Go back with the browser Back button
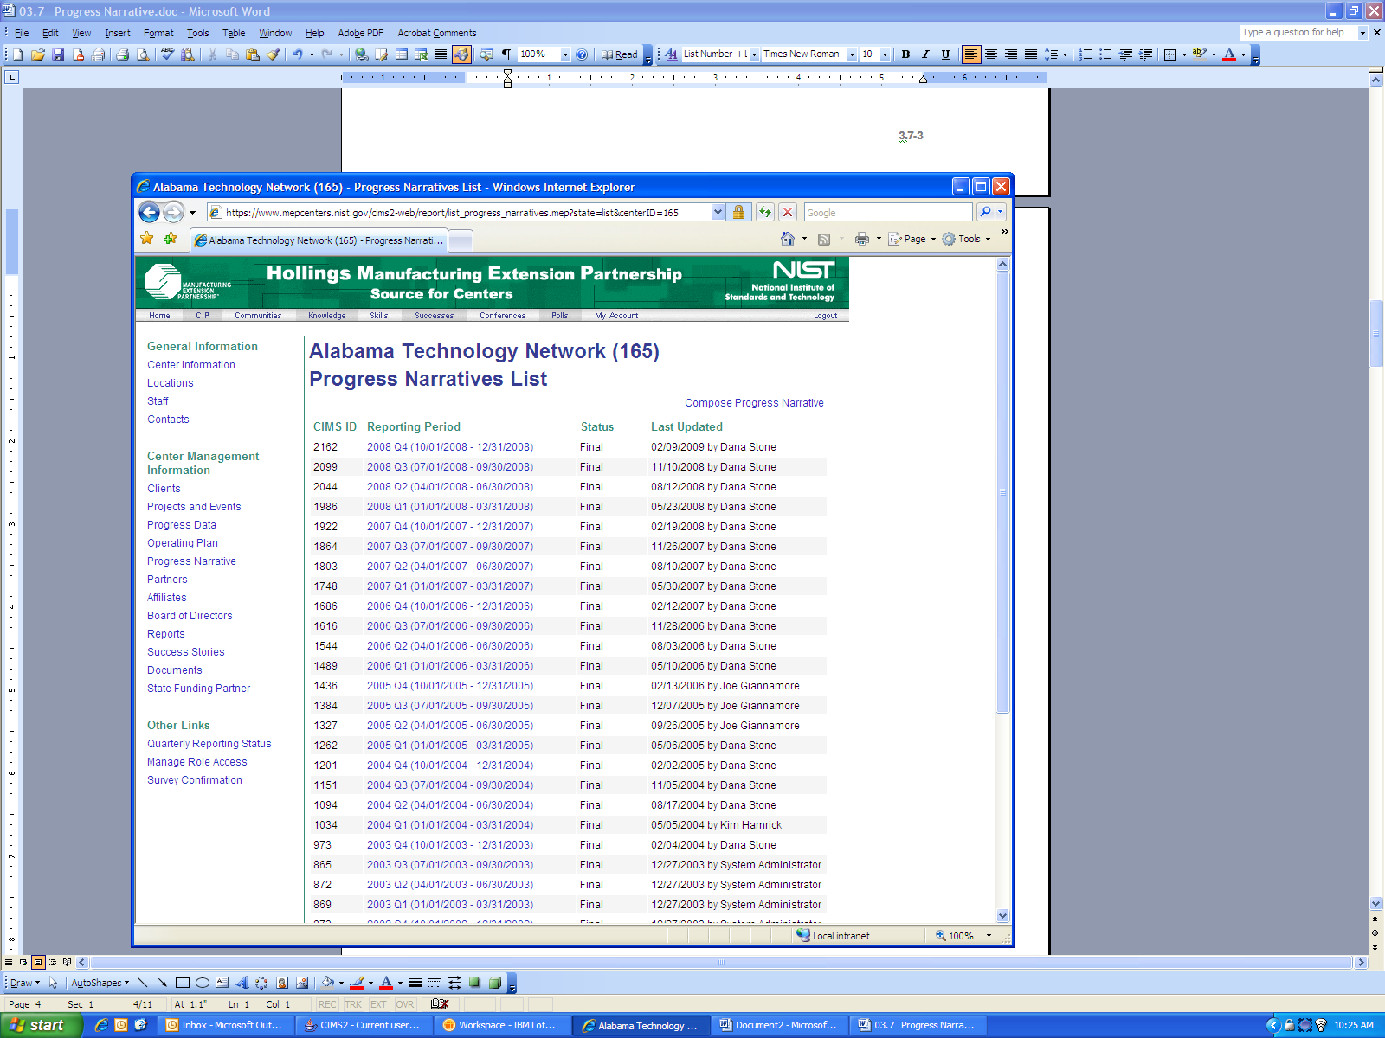Viewport: 1385px width, 1038px height. (x=149, y=212)
